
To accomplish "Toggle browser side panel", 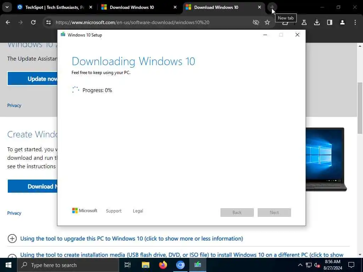I will coord(330,22).
